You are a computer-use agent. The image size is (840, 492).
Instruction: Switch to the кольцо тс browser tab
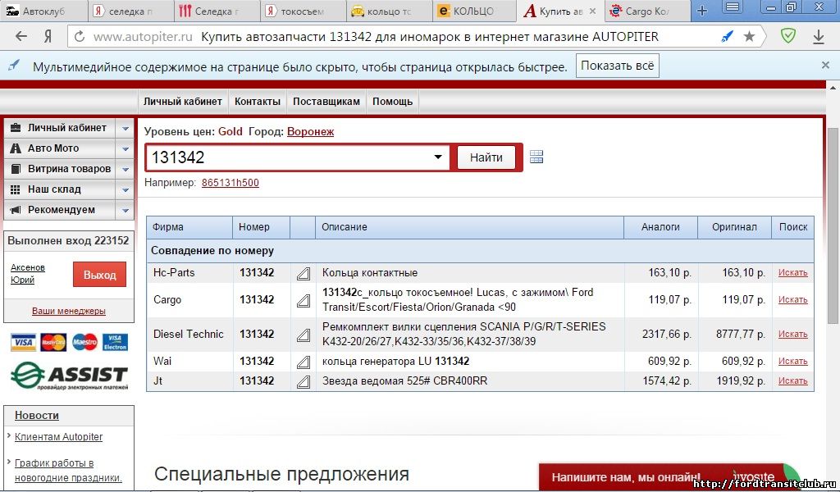(388, 11)
